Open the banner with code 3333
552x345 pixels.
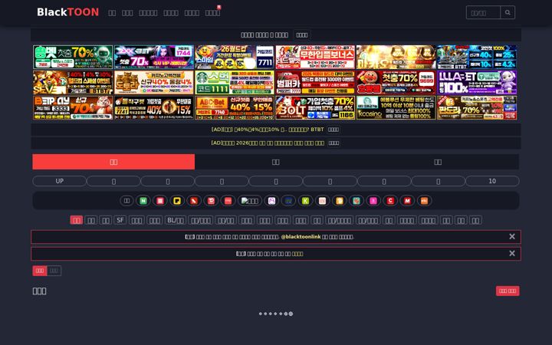click(73, 108)
